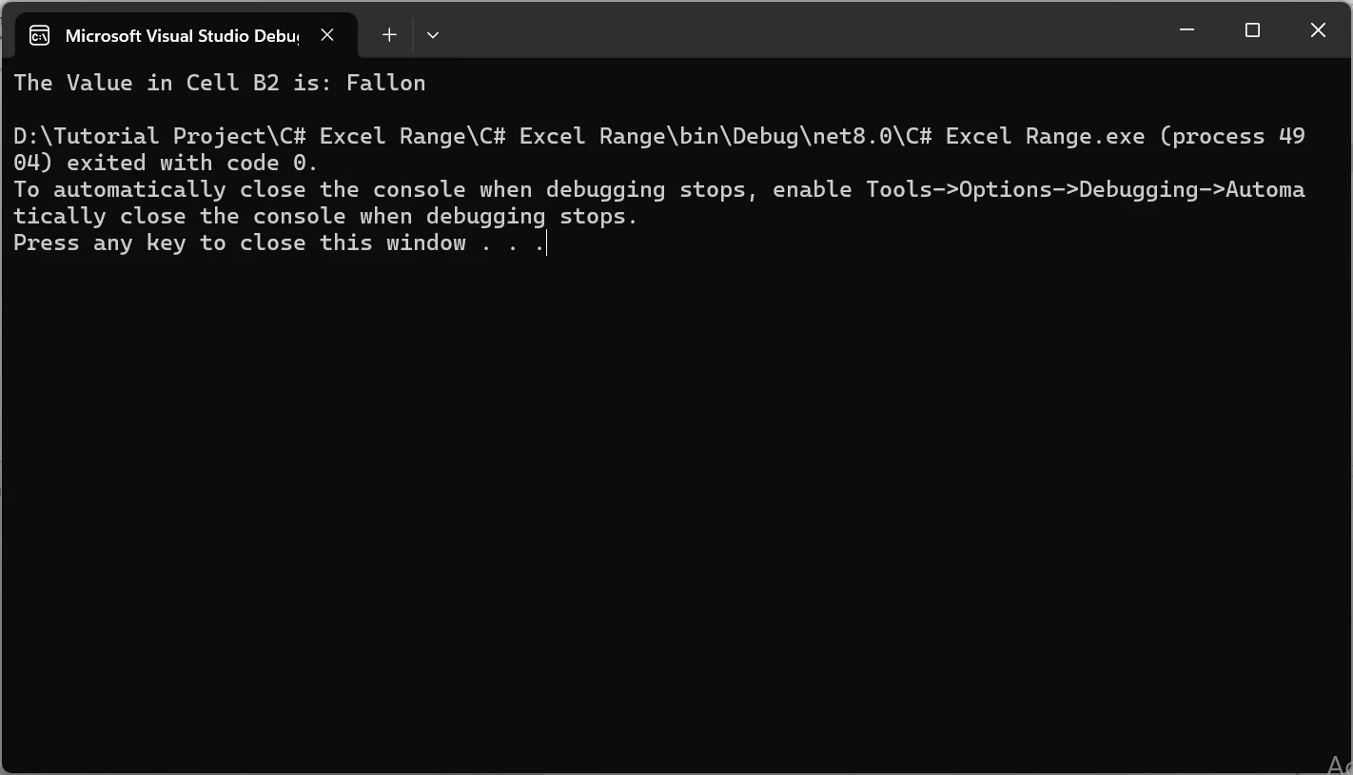The height and width of the screenshot is (775, 1353).
Task: Click the "Excel Range.exe" filename text
Action: coord(1045,136)
